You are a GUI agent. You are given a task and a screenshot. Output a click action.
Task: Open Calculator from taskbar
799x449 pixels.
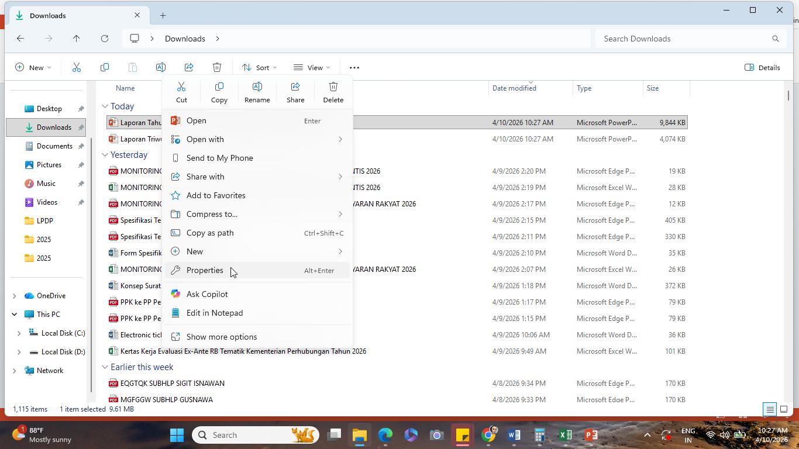click(540, 435)
